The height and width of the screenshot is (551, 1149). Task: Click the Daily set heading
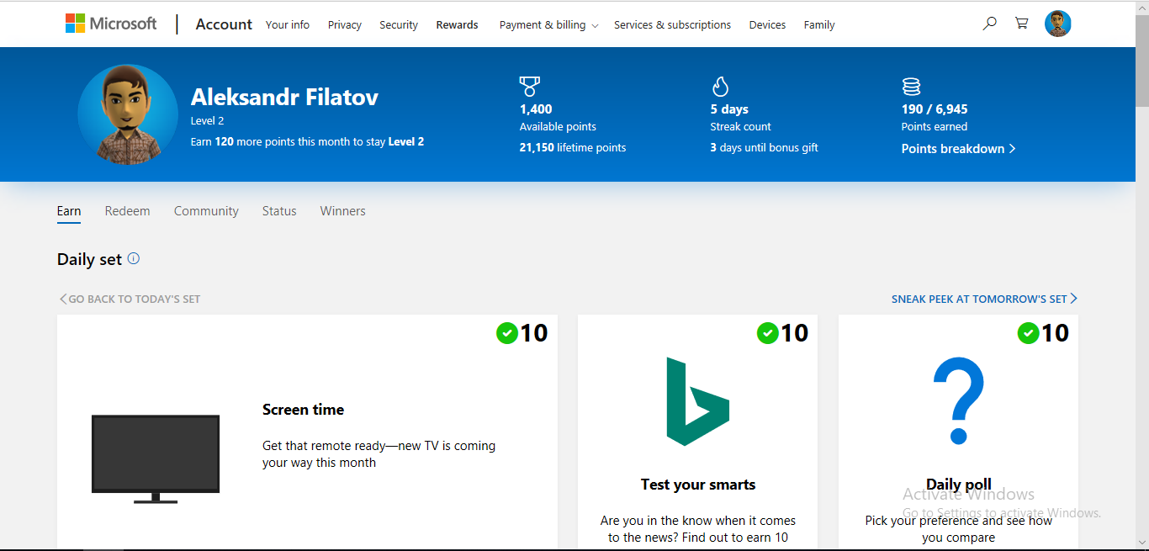89,260
